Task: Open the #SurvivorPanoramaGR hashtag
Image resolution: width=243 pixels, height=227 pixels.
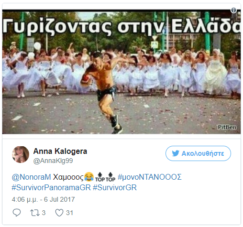Action: click(x=51, y=187)
